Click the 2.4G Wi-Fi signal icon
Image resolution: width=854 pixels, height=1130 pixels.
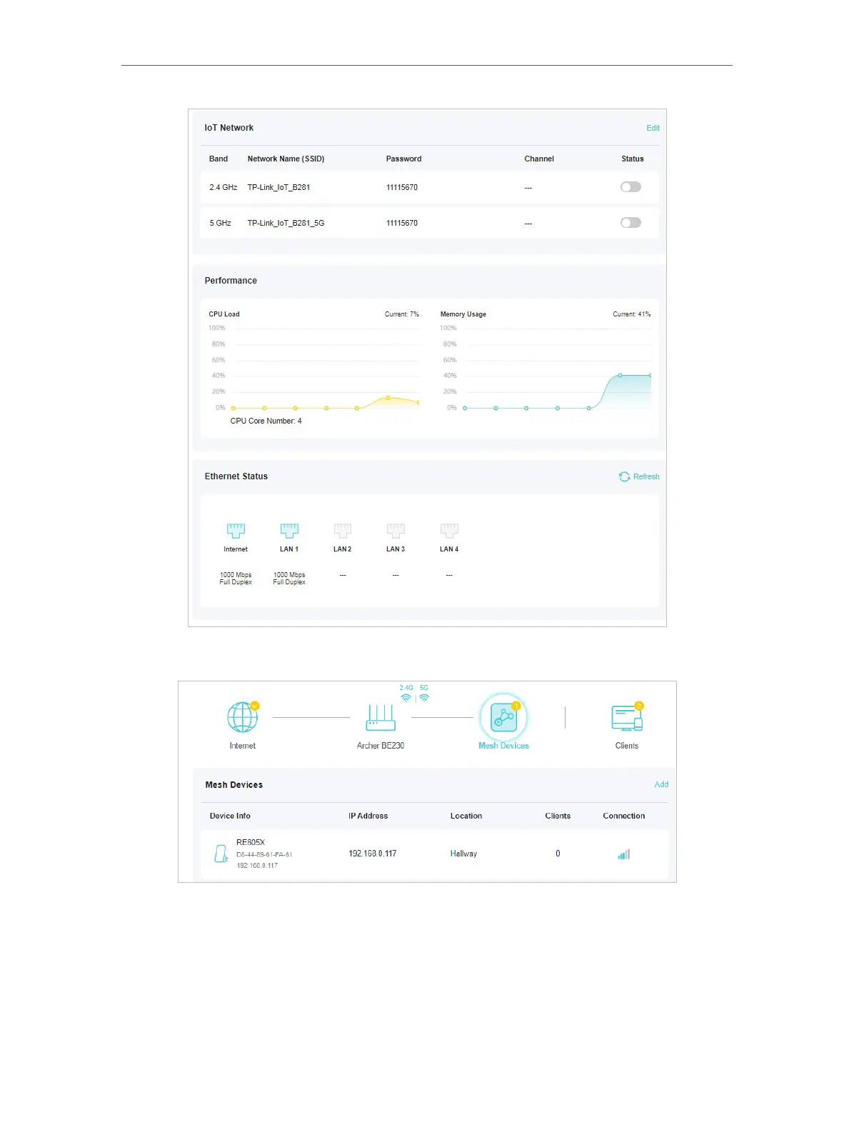coord(406,698)
